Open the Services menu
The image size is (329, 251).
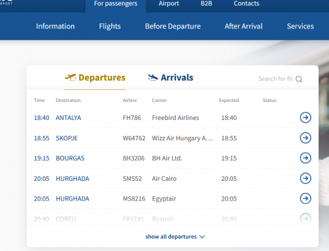[300, 26]
